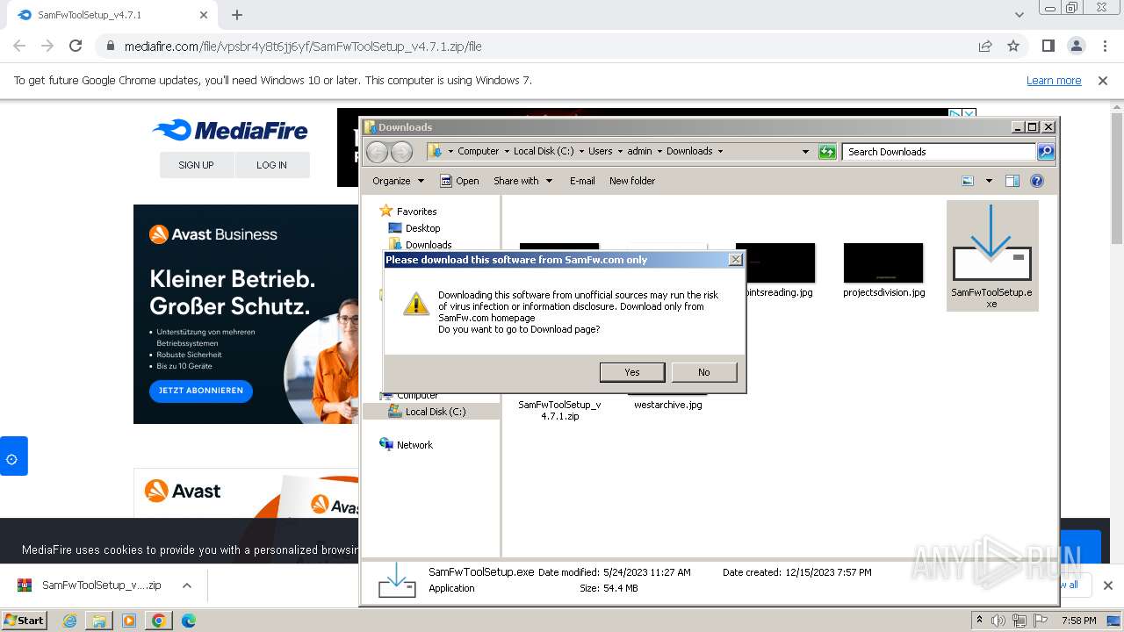Image resolution: width=1124 pixels, height=632 pixels.
Task: Click the volume tray icon
Action: [998, 621]
